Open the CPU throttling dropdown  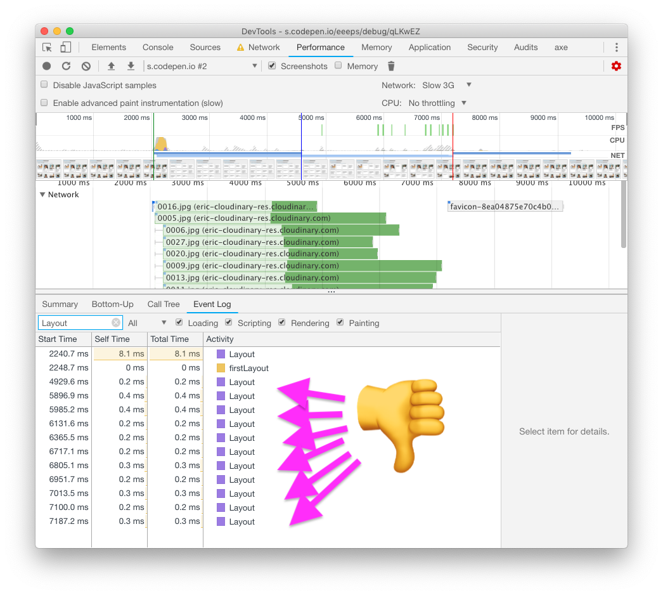point(437,103)
